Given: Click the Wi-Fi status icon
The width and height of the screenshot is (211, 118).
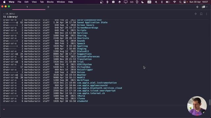Looking at the screenshot, I should pyautogui.click(x=174, y=2).
